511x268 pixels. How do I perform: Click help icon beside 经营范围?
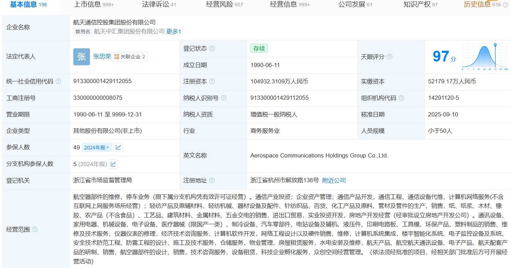[x=35, y=229]
